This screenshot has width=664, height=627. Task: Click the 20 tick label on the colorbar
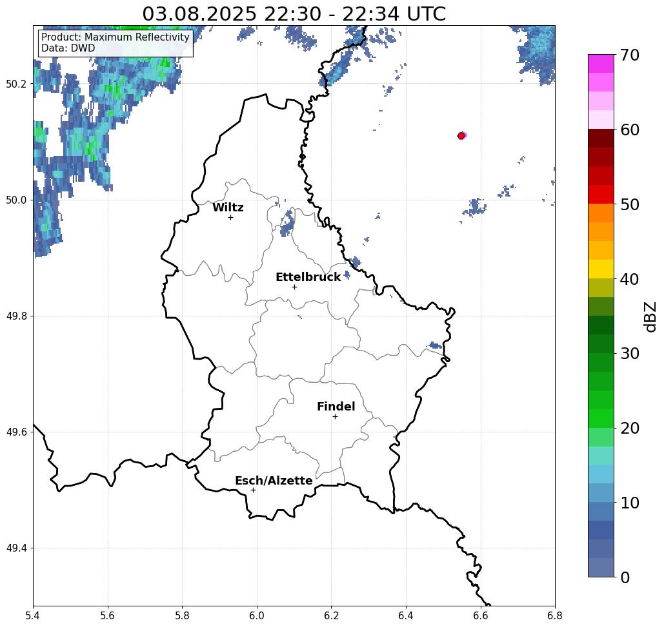(629, 428)
